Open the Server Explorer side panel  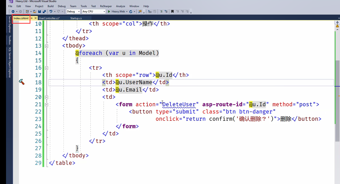click(x=10, y=24)
